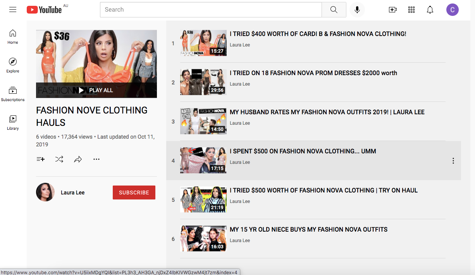This screenshot has height=275, width=475.
Task: Click Laura Lee under Cardi B video
Action: tap(240, 45)
